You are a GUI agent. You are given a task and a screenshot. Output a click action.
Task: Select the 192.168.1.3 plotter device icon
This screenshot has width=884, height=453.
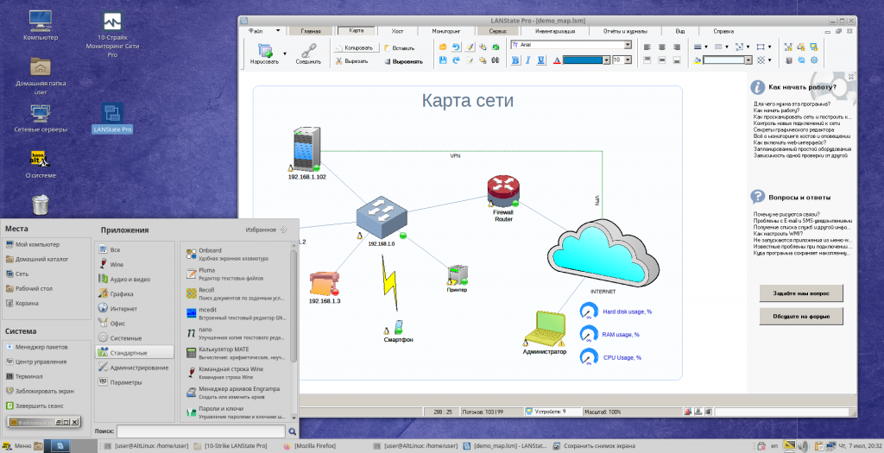[x=325, y=284]
